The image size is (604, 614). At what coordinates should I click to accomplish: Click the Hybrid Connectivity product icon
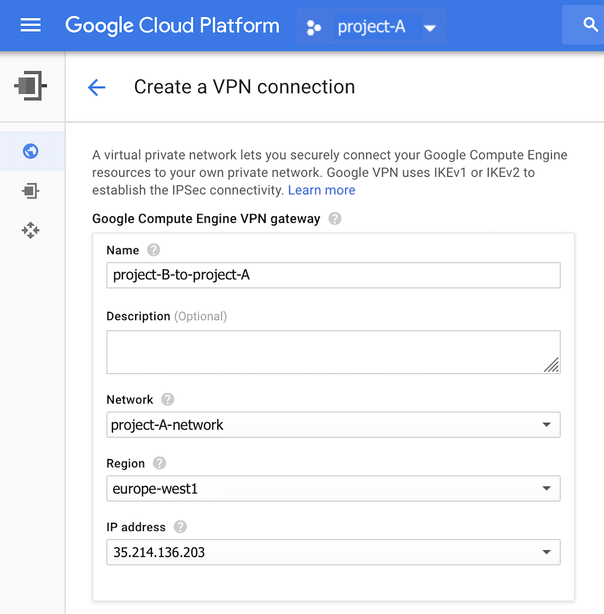31,86
